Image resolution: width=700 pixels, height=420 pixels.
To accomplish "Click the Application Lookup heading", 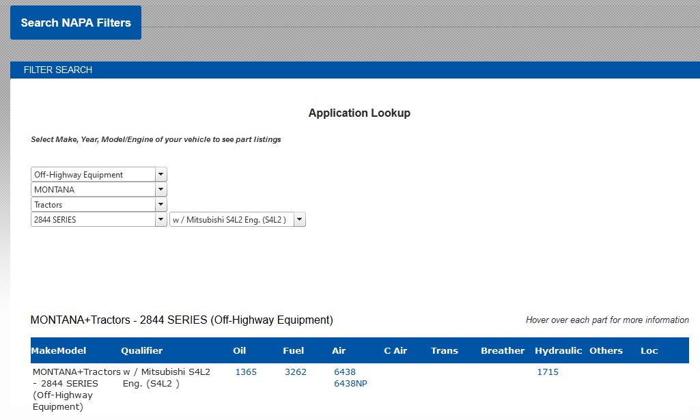I will tap(359, 113).
